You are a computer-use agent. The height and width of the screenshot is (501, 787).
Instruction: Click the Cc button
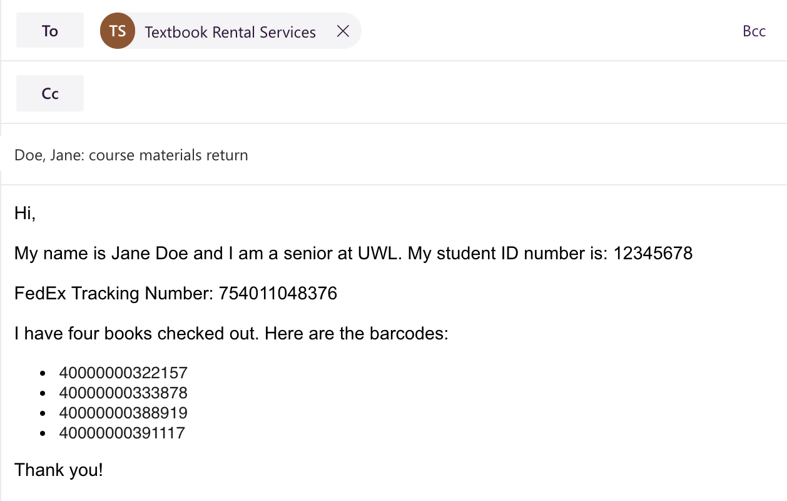pos(50,93)
